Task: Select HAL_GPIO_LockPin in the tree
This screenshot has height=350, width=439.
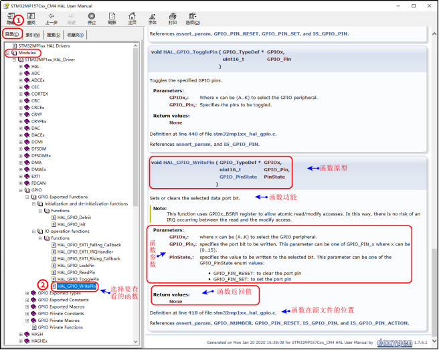Action: click(x=76, y=266)
